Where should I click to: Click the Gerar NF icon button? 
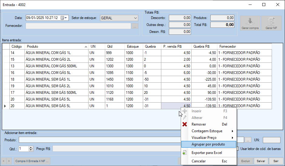pyautogui.click(x=271, y=23)
